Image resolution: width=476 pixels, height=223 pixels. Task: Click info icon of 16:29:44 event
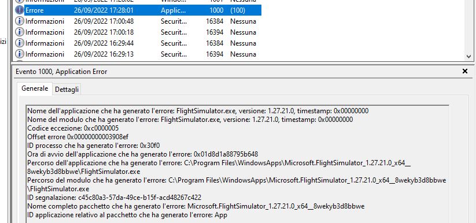click(x=20, y=43)
